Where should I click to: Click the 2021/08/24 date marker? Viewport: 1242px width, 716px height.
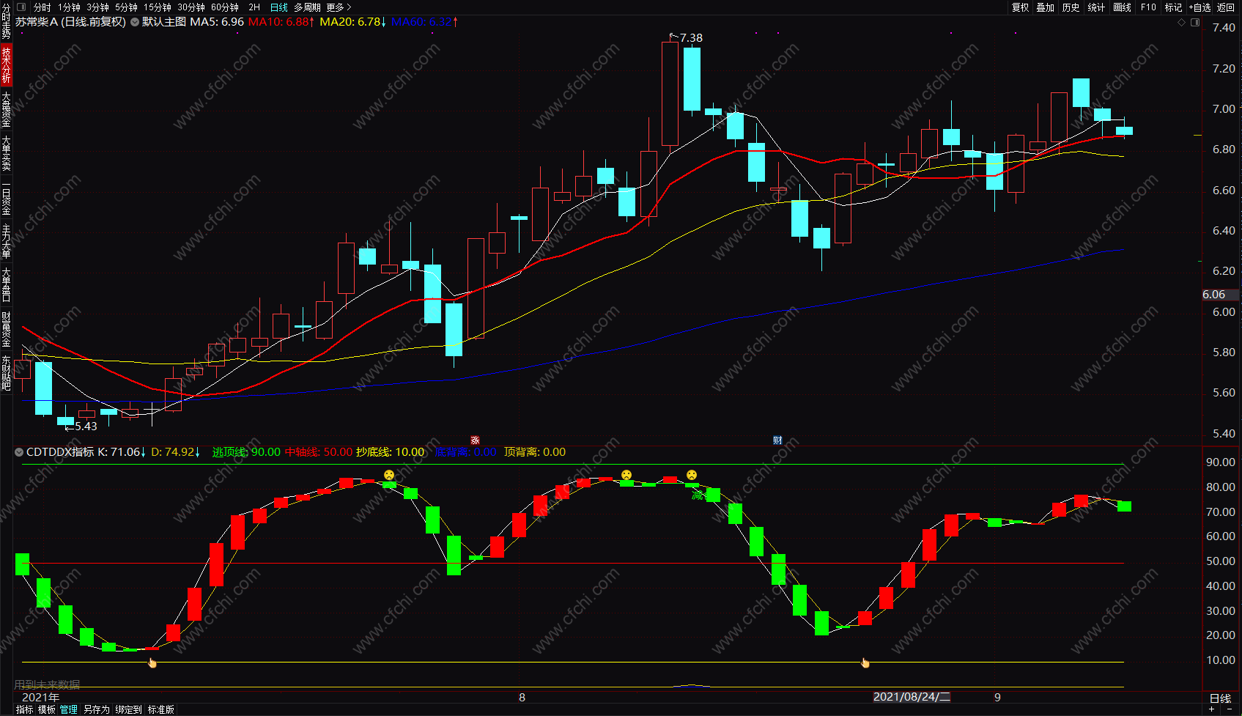point(912,697)
